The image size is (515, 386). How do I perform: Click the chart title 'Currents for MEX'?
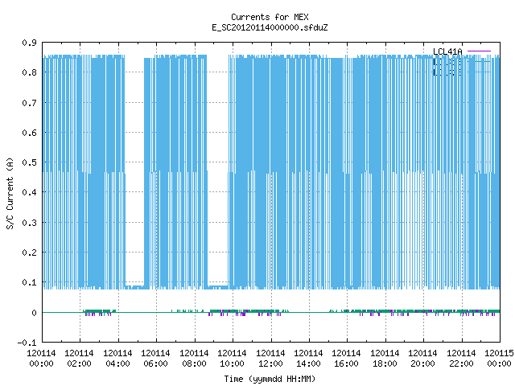click(x=270, y=17)
